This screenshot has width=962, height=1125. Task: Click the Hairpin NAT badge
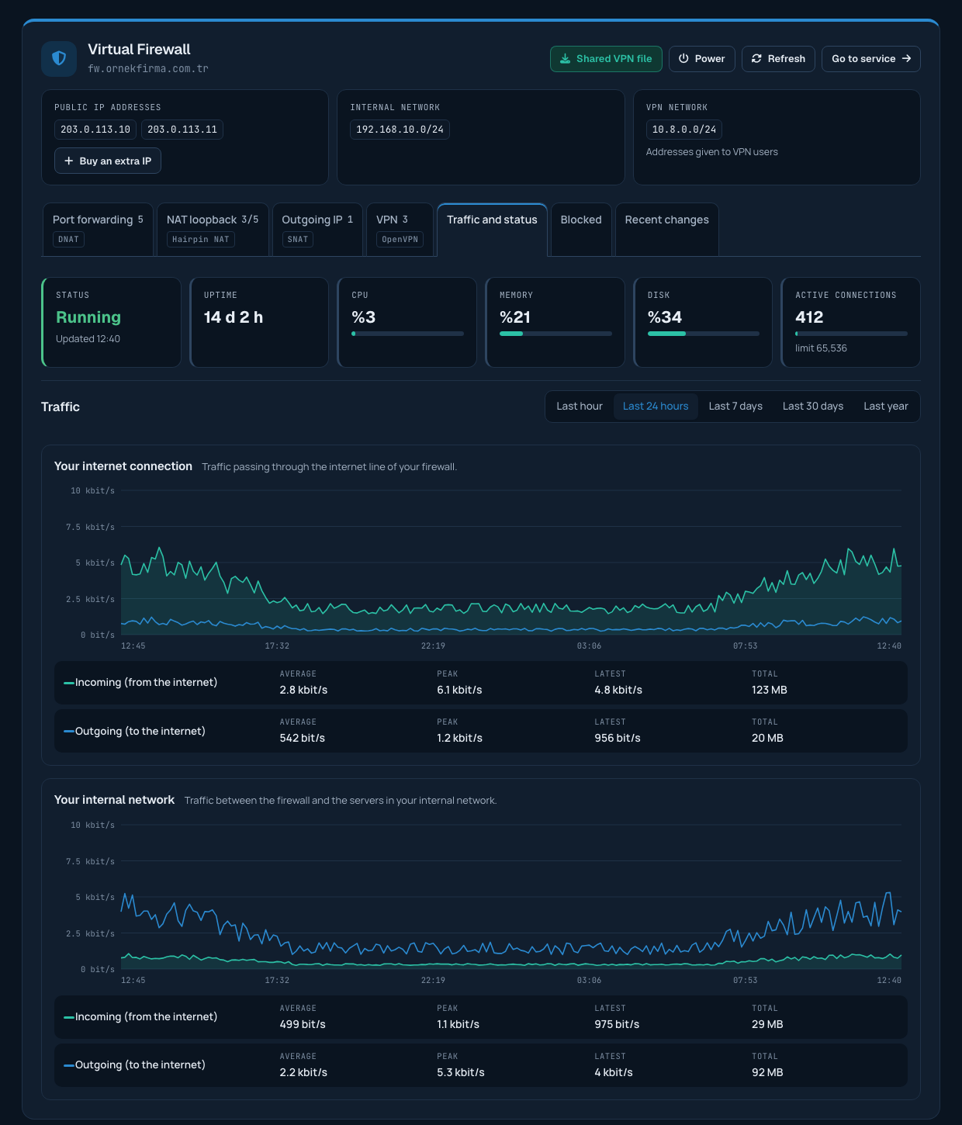point(201,239)
